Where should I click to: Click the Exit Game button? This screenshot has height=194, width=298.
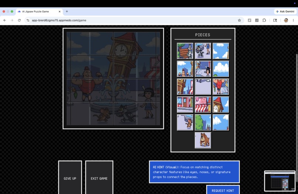[x=99, y=178]
